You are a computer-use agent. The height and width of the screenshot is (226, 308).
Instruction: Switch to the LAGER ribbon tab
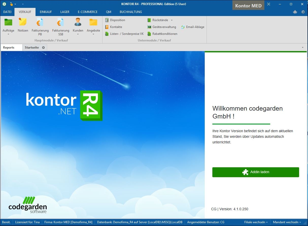coord(65,12)
